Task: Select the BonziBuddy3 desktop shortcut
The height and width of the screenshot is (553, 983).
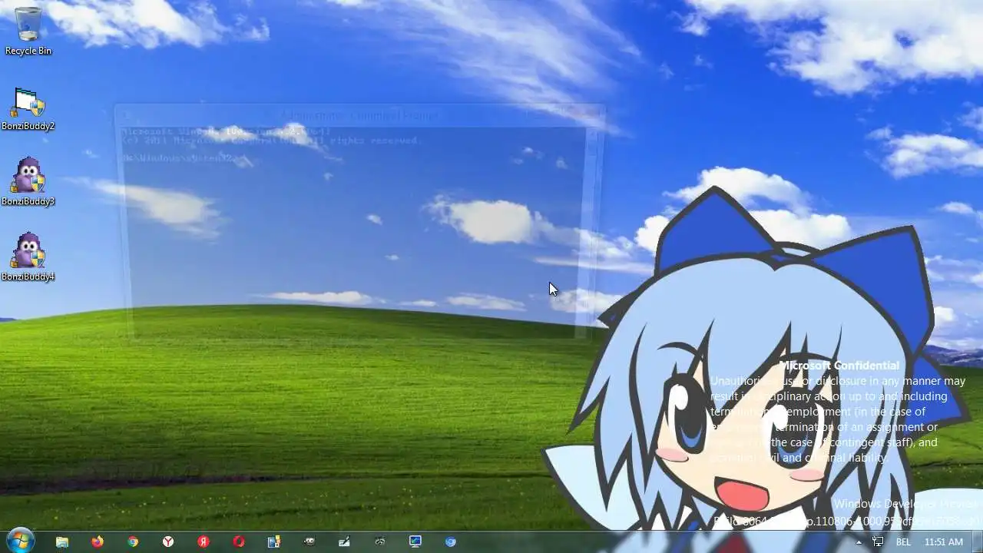Action: click(28, 182)
